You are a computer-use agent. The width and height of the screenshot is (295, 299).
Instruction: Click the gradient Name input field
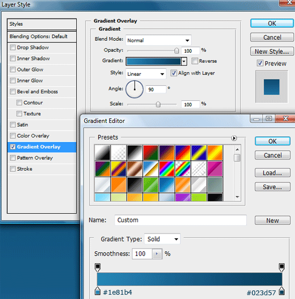click(180, 220)
